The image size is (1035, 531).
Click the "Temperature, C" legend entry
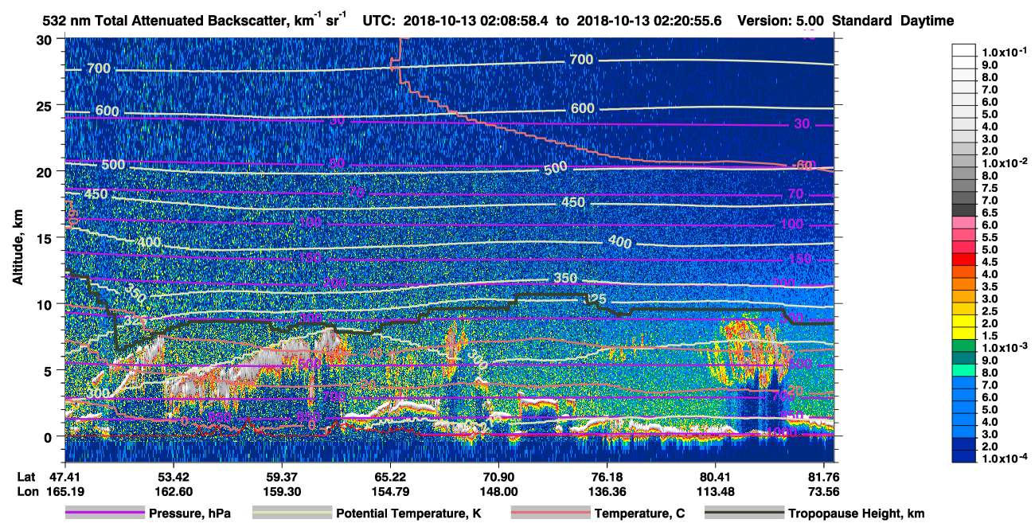point(639,513)
